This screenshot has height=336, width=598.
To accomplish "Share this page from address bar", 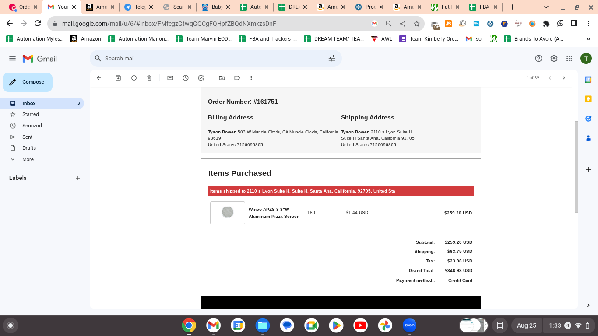I will (x=403, y=24).
